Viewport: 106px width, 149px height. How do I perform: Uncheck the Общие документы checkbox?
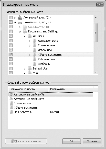(x=11, y=55)
